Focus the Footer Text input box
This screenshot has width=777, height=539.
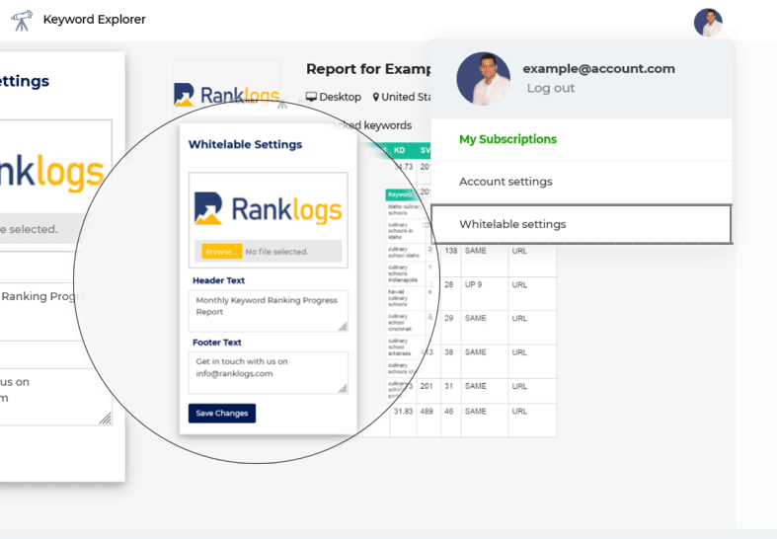pos(269,373)
